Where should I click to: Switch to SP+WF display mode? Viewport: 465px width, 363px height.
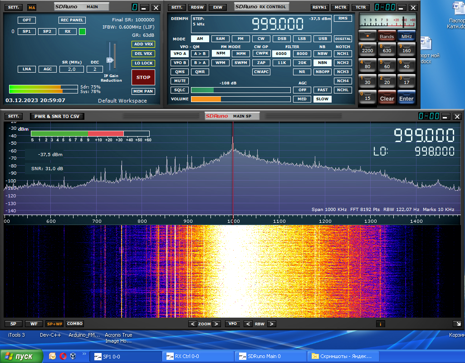tap(54, 324)
